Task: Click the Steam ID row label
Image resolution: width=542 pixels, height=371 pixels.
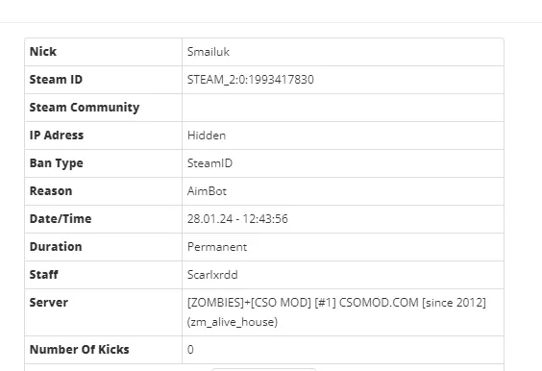Action: coord(56,80)
